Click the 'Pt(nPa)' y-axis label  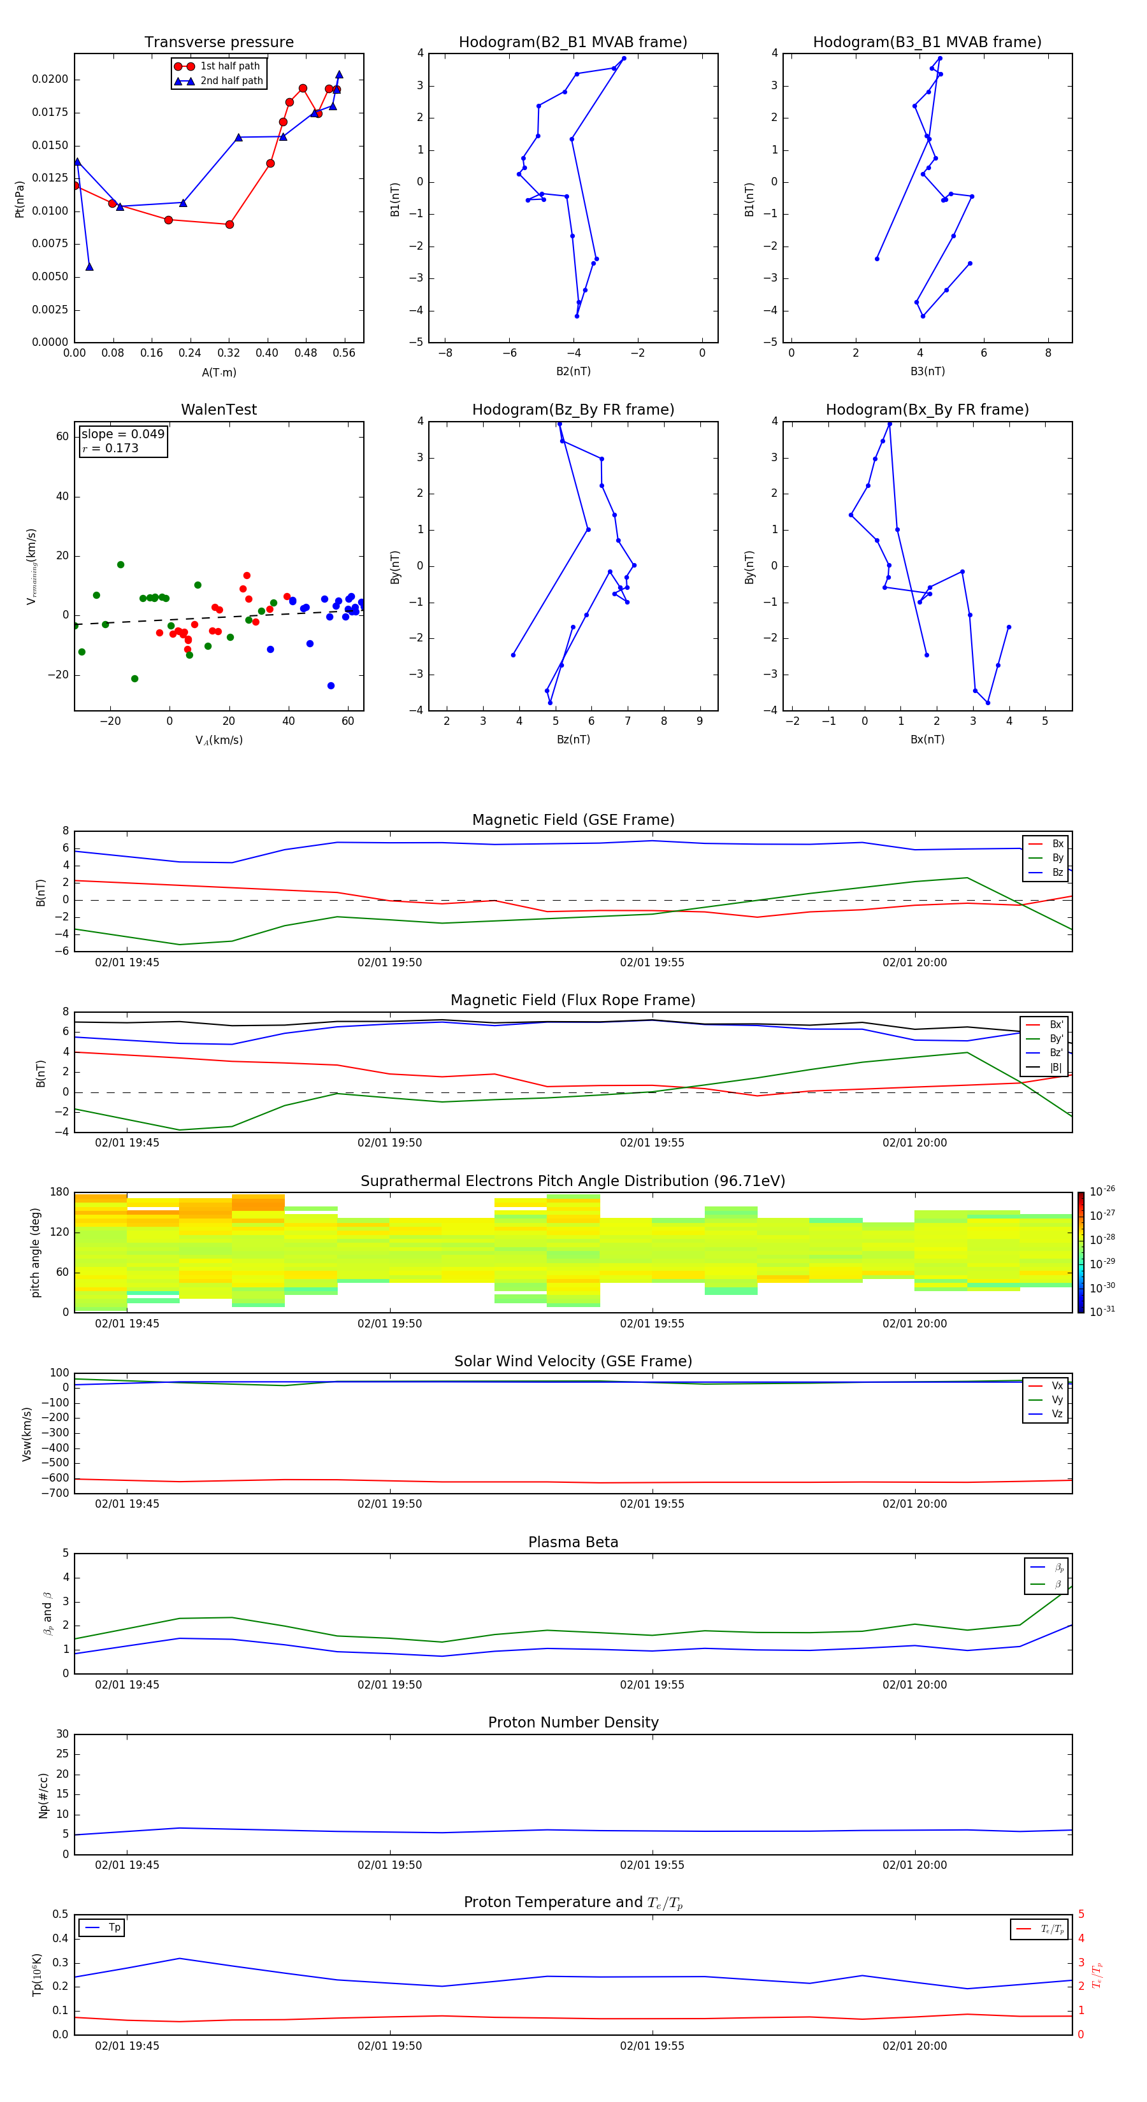tap(20, 199)
